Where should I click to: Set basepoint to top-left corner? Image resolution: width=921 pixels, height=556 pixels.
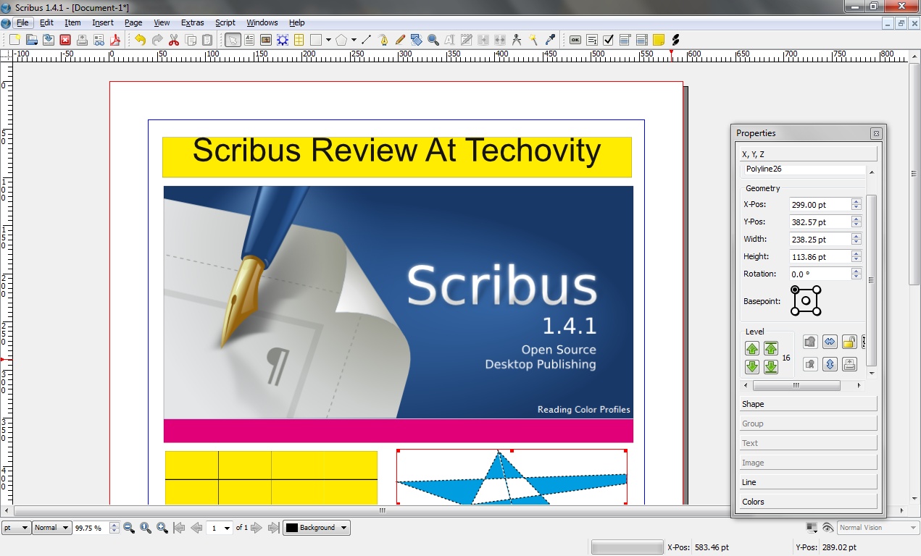click(x=795, y=290)
